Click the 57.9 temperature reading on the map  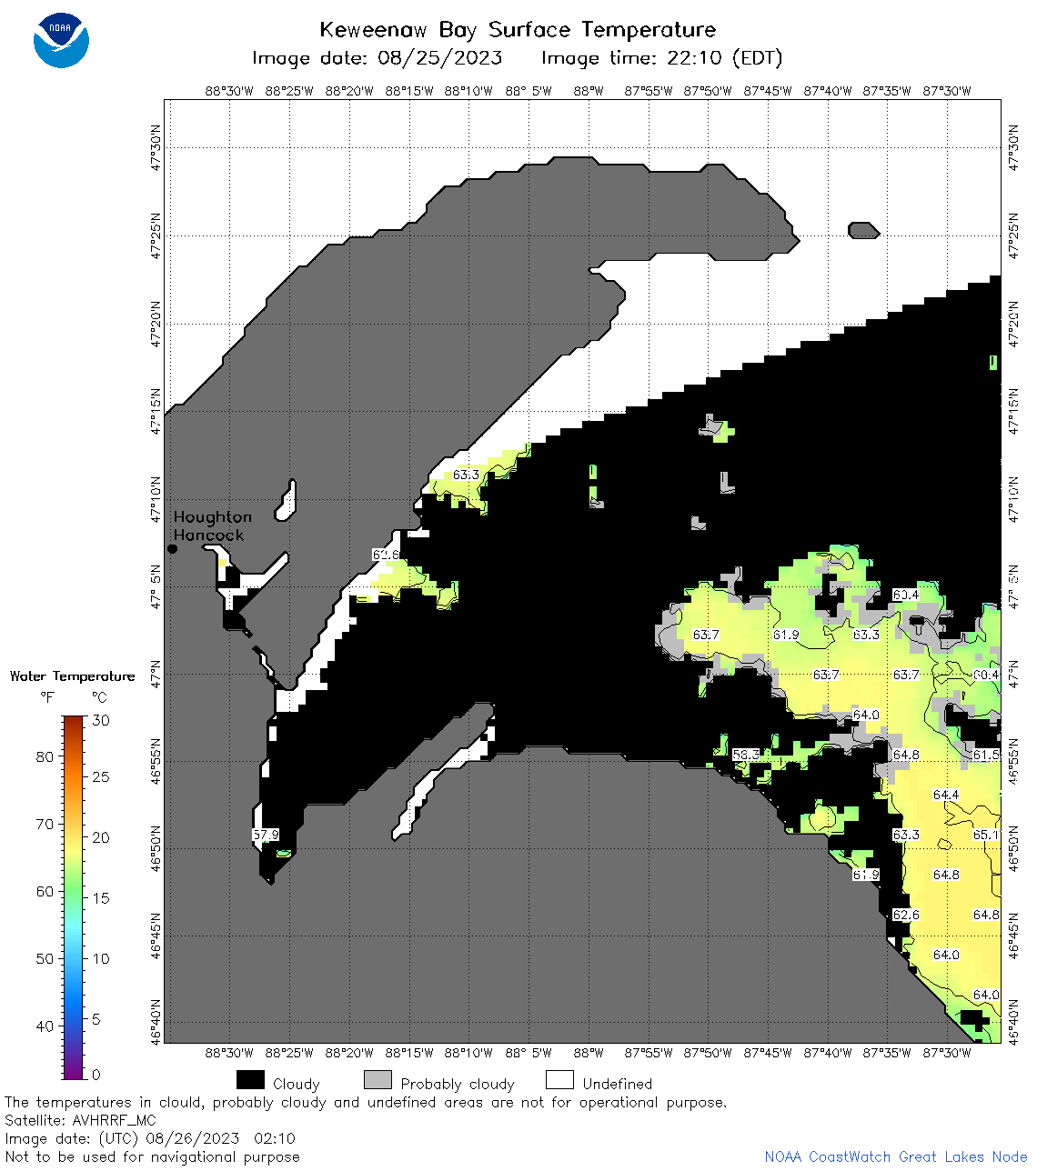[x=266, y=835]
